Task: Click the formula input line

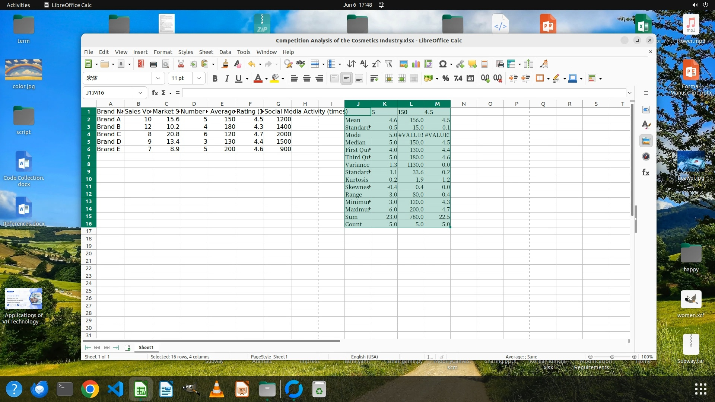Action: coord(402,93)
